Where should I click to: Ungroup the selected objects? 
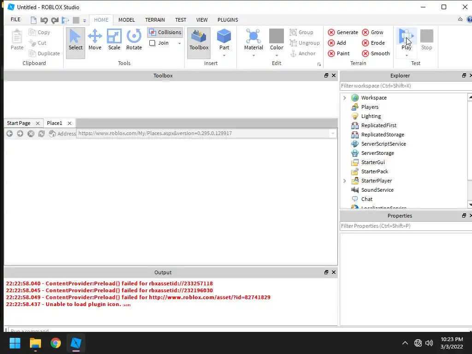(x=305, y=43)
